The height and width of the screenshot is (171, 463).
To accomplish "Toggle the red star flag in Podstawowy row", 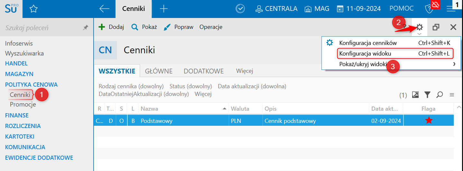I will (429, 121).
